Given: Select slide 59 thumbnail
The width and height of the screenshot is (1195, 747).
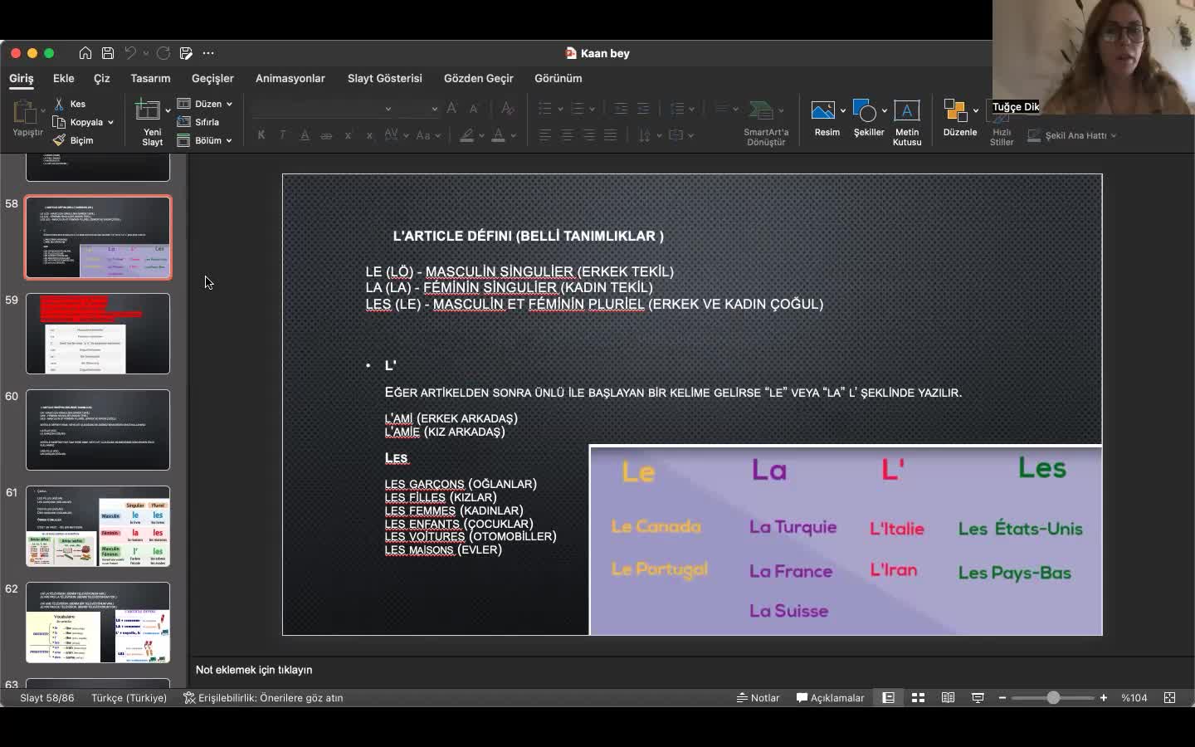Looking at the screenshot, I should (98, 334).
